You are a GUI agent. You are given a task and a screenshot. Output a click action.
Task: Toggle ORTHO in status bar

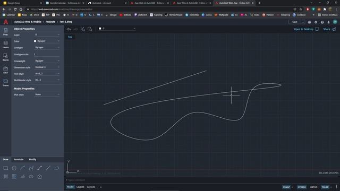(x=314, y=187)
